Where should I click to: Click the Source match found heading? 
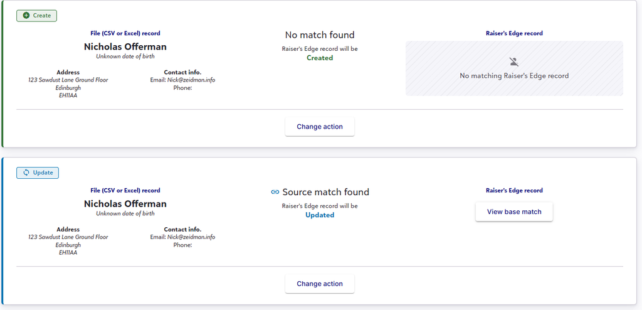(x=326, y=192)
